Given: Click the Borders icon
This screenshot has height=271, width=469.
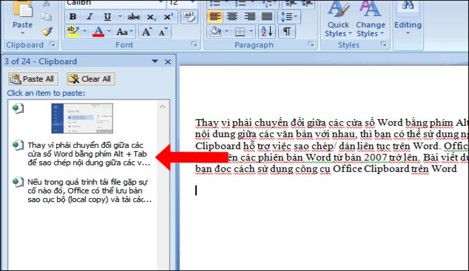Looking at the screenshot, I should 240,31.
